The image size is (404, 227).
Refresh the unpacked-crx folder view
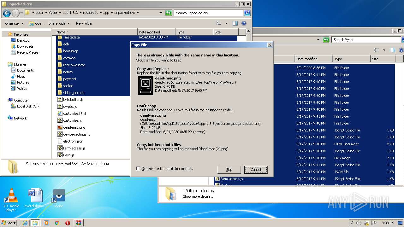click(x=169, y=13)
